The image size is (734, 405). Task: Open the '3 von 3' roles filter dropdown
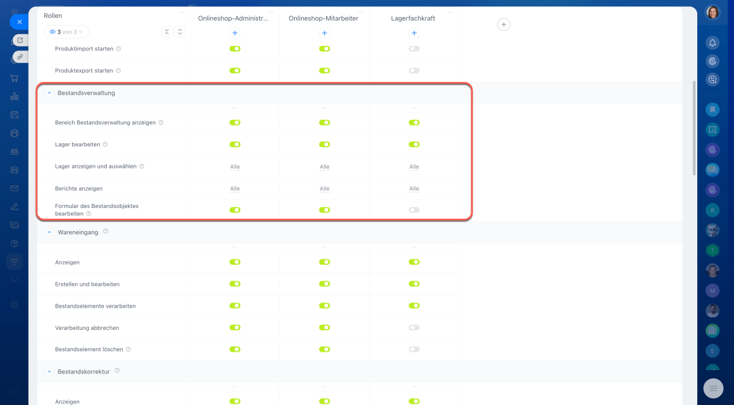pyautogui.click(x=66, y=32)
